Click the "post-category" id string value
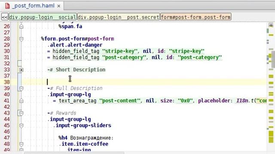Screen dimensions: 275x154 tap(200, 57)
